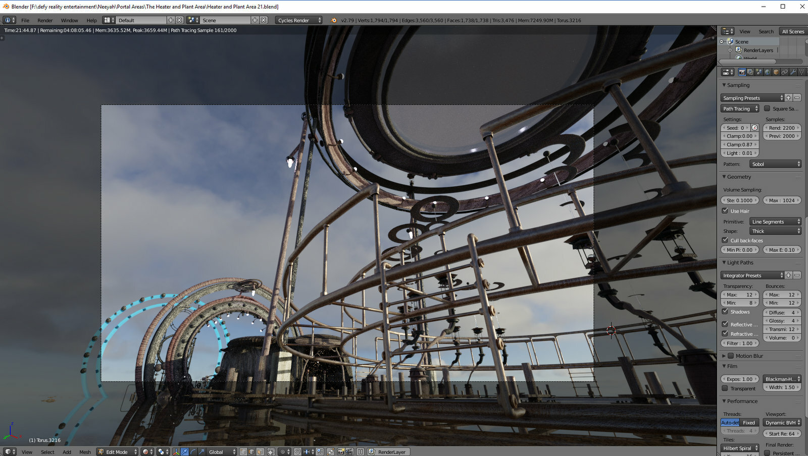The height and width of the screenshot is (456, 808).
Task: Open the Mesh menu in viewport header
Action: pyautogui.click(x=85, y=452)
